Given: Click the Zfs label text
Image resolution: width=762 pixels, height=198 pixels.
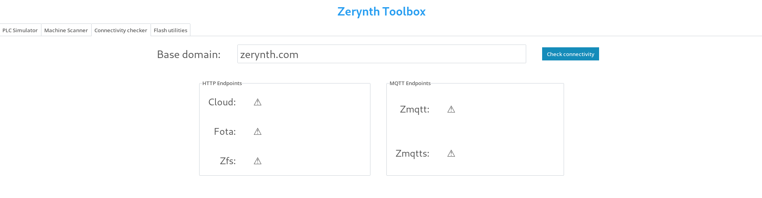Looking at the screenshot, I should point(228,161).
